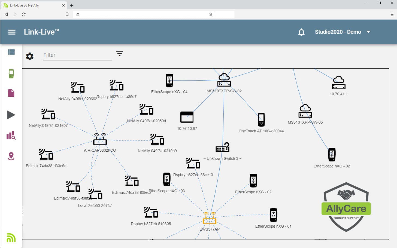Click the play arrow sidebar icon
397x248 pixels.
[x=11, y=115]
